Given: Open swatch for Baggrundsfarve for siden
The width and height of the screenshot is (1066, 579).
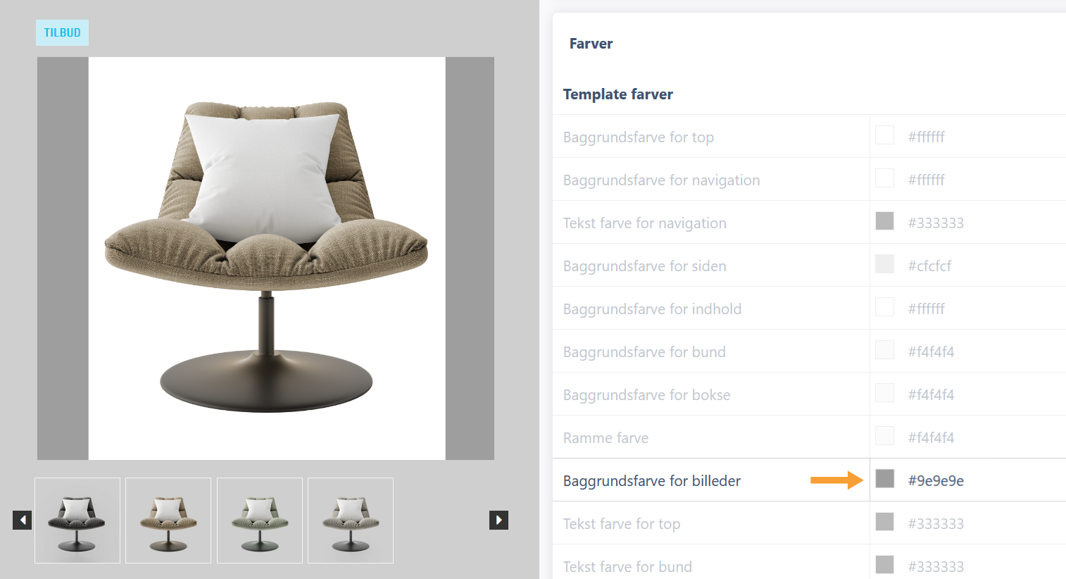Looking at the screenshot, I should point(884,264).
